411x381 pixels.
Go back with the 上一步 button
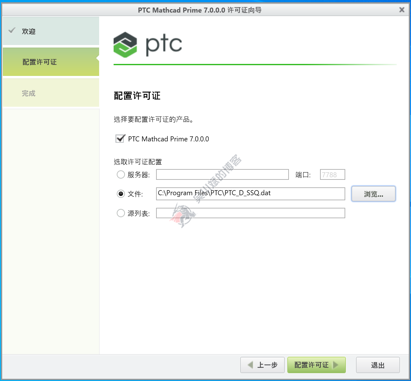point(262,365)
